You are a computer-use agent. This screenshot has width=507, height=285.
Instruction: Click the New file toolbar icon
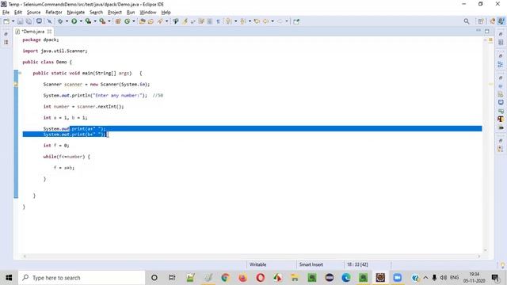[6, 21]
